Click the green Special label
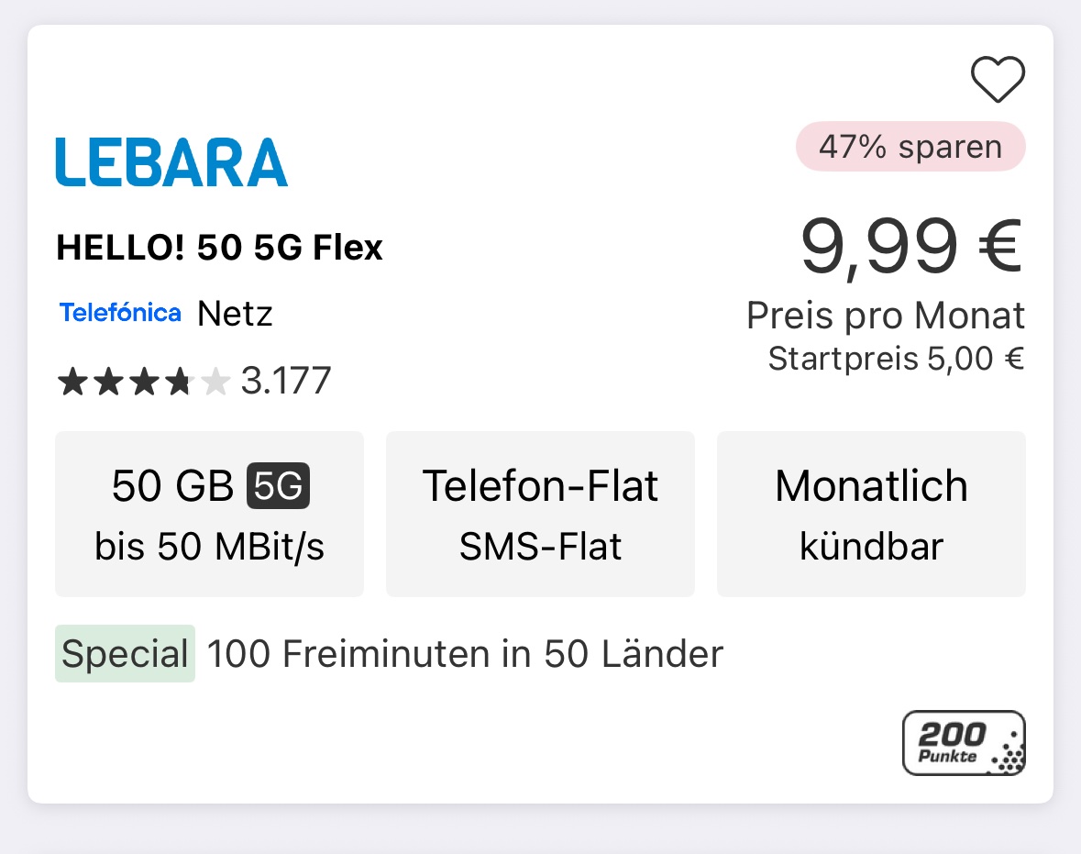The image size is (1081, 854). pos(125,654)
